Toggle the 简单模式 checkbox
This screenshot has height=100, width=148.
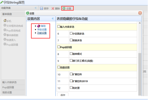pos(71,54)
